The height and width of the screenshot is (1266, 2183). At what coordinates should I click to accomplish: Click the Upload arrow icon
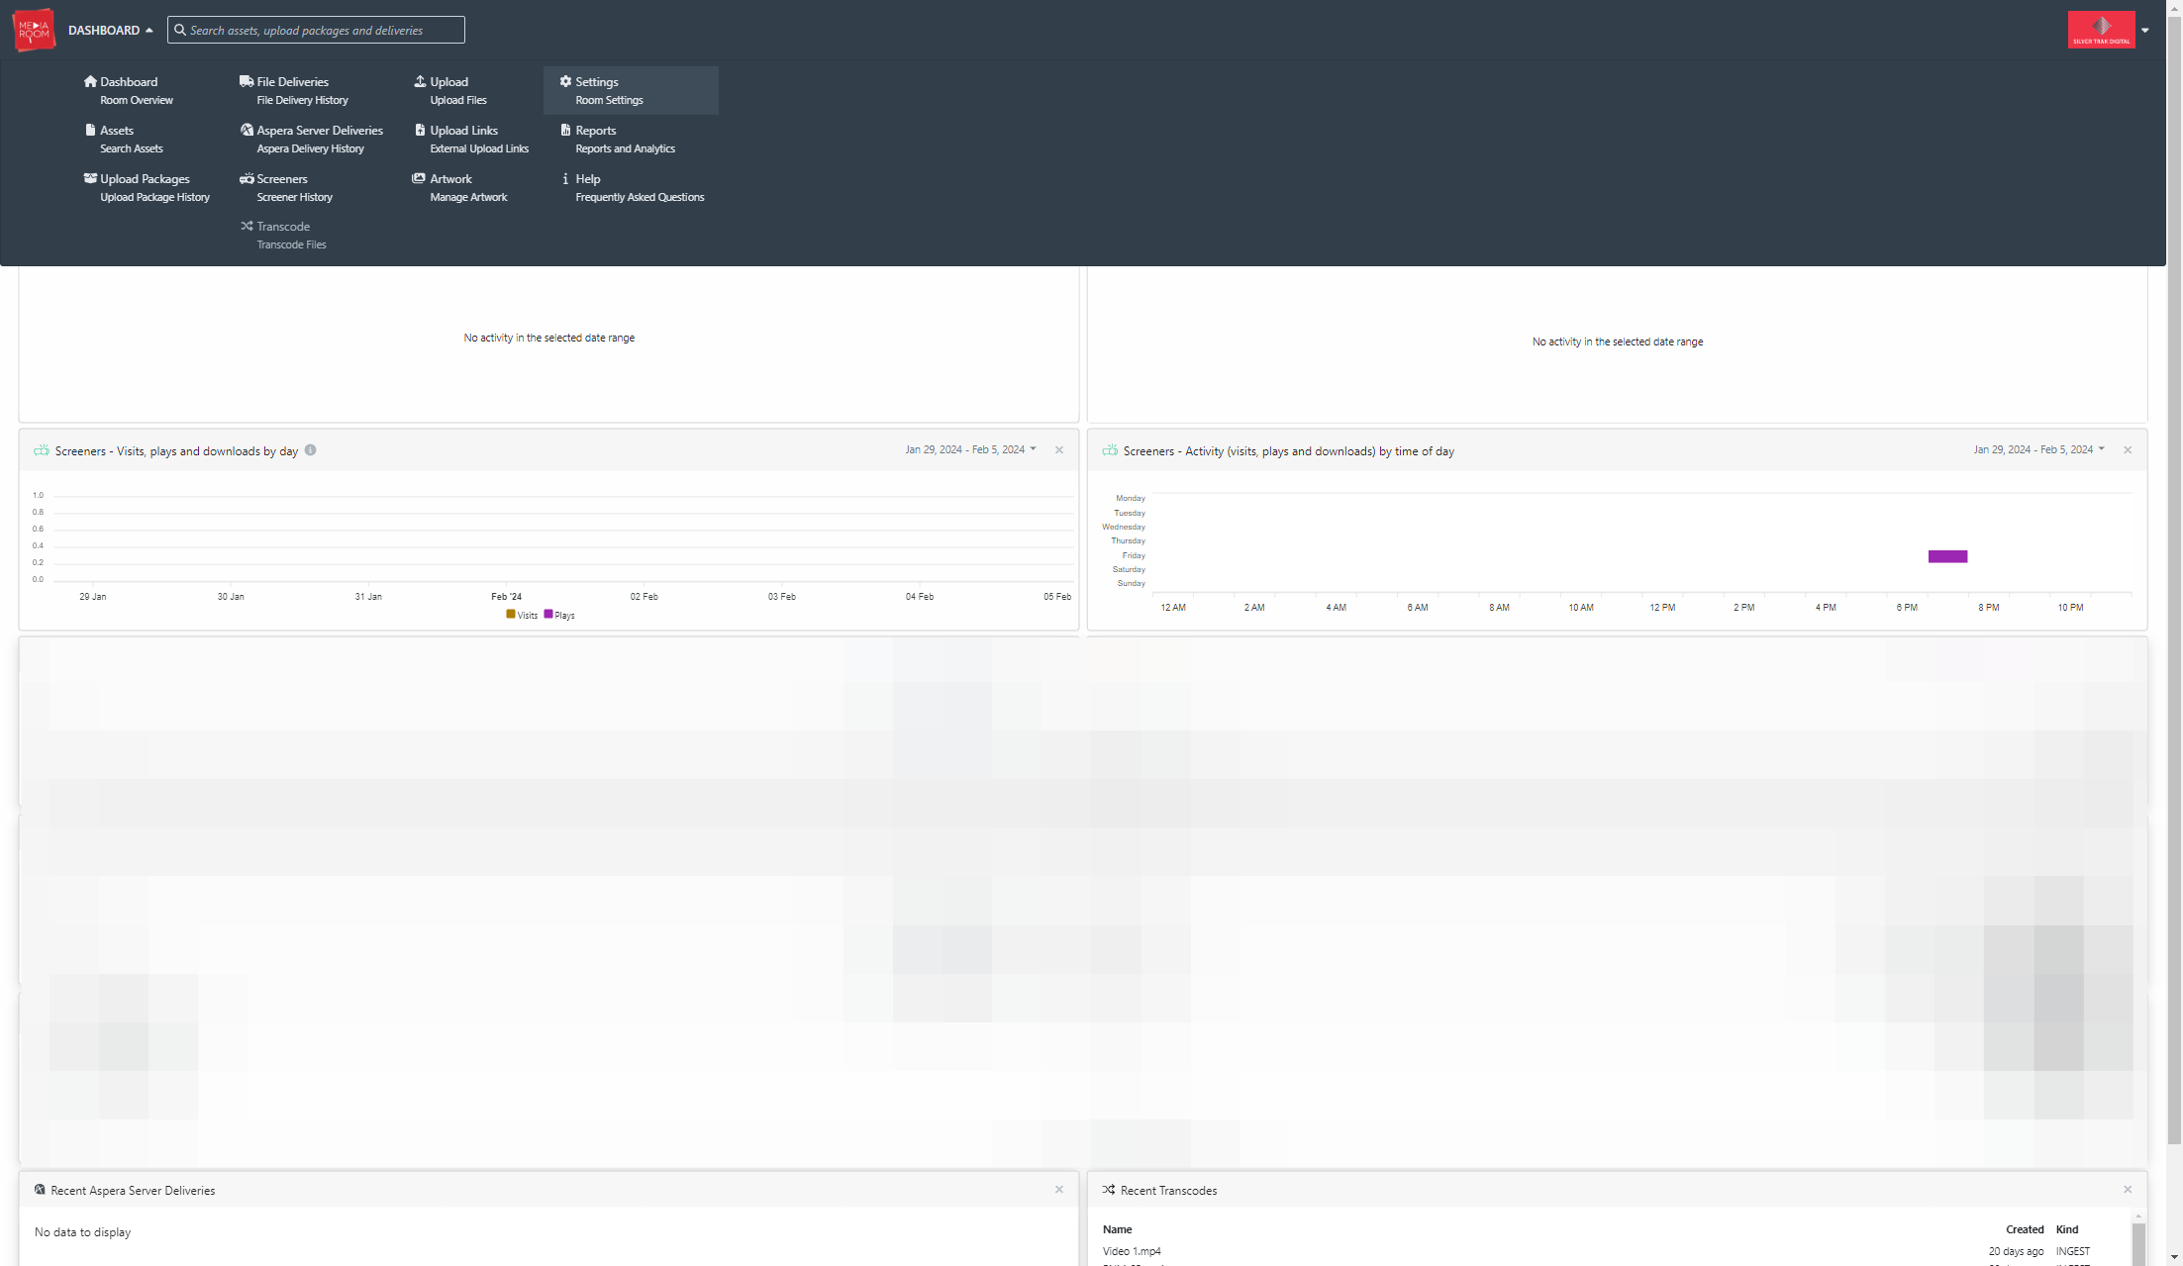420,81
